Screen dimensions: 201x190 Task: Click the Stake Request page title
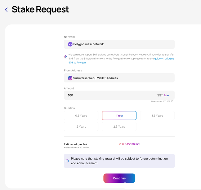click(40, 10)
